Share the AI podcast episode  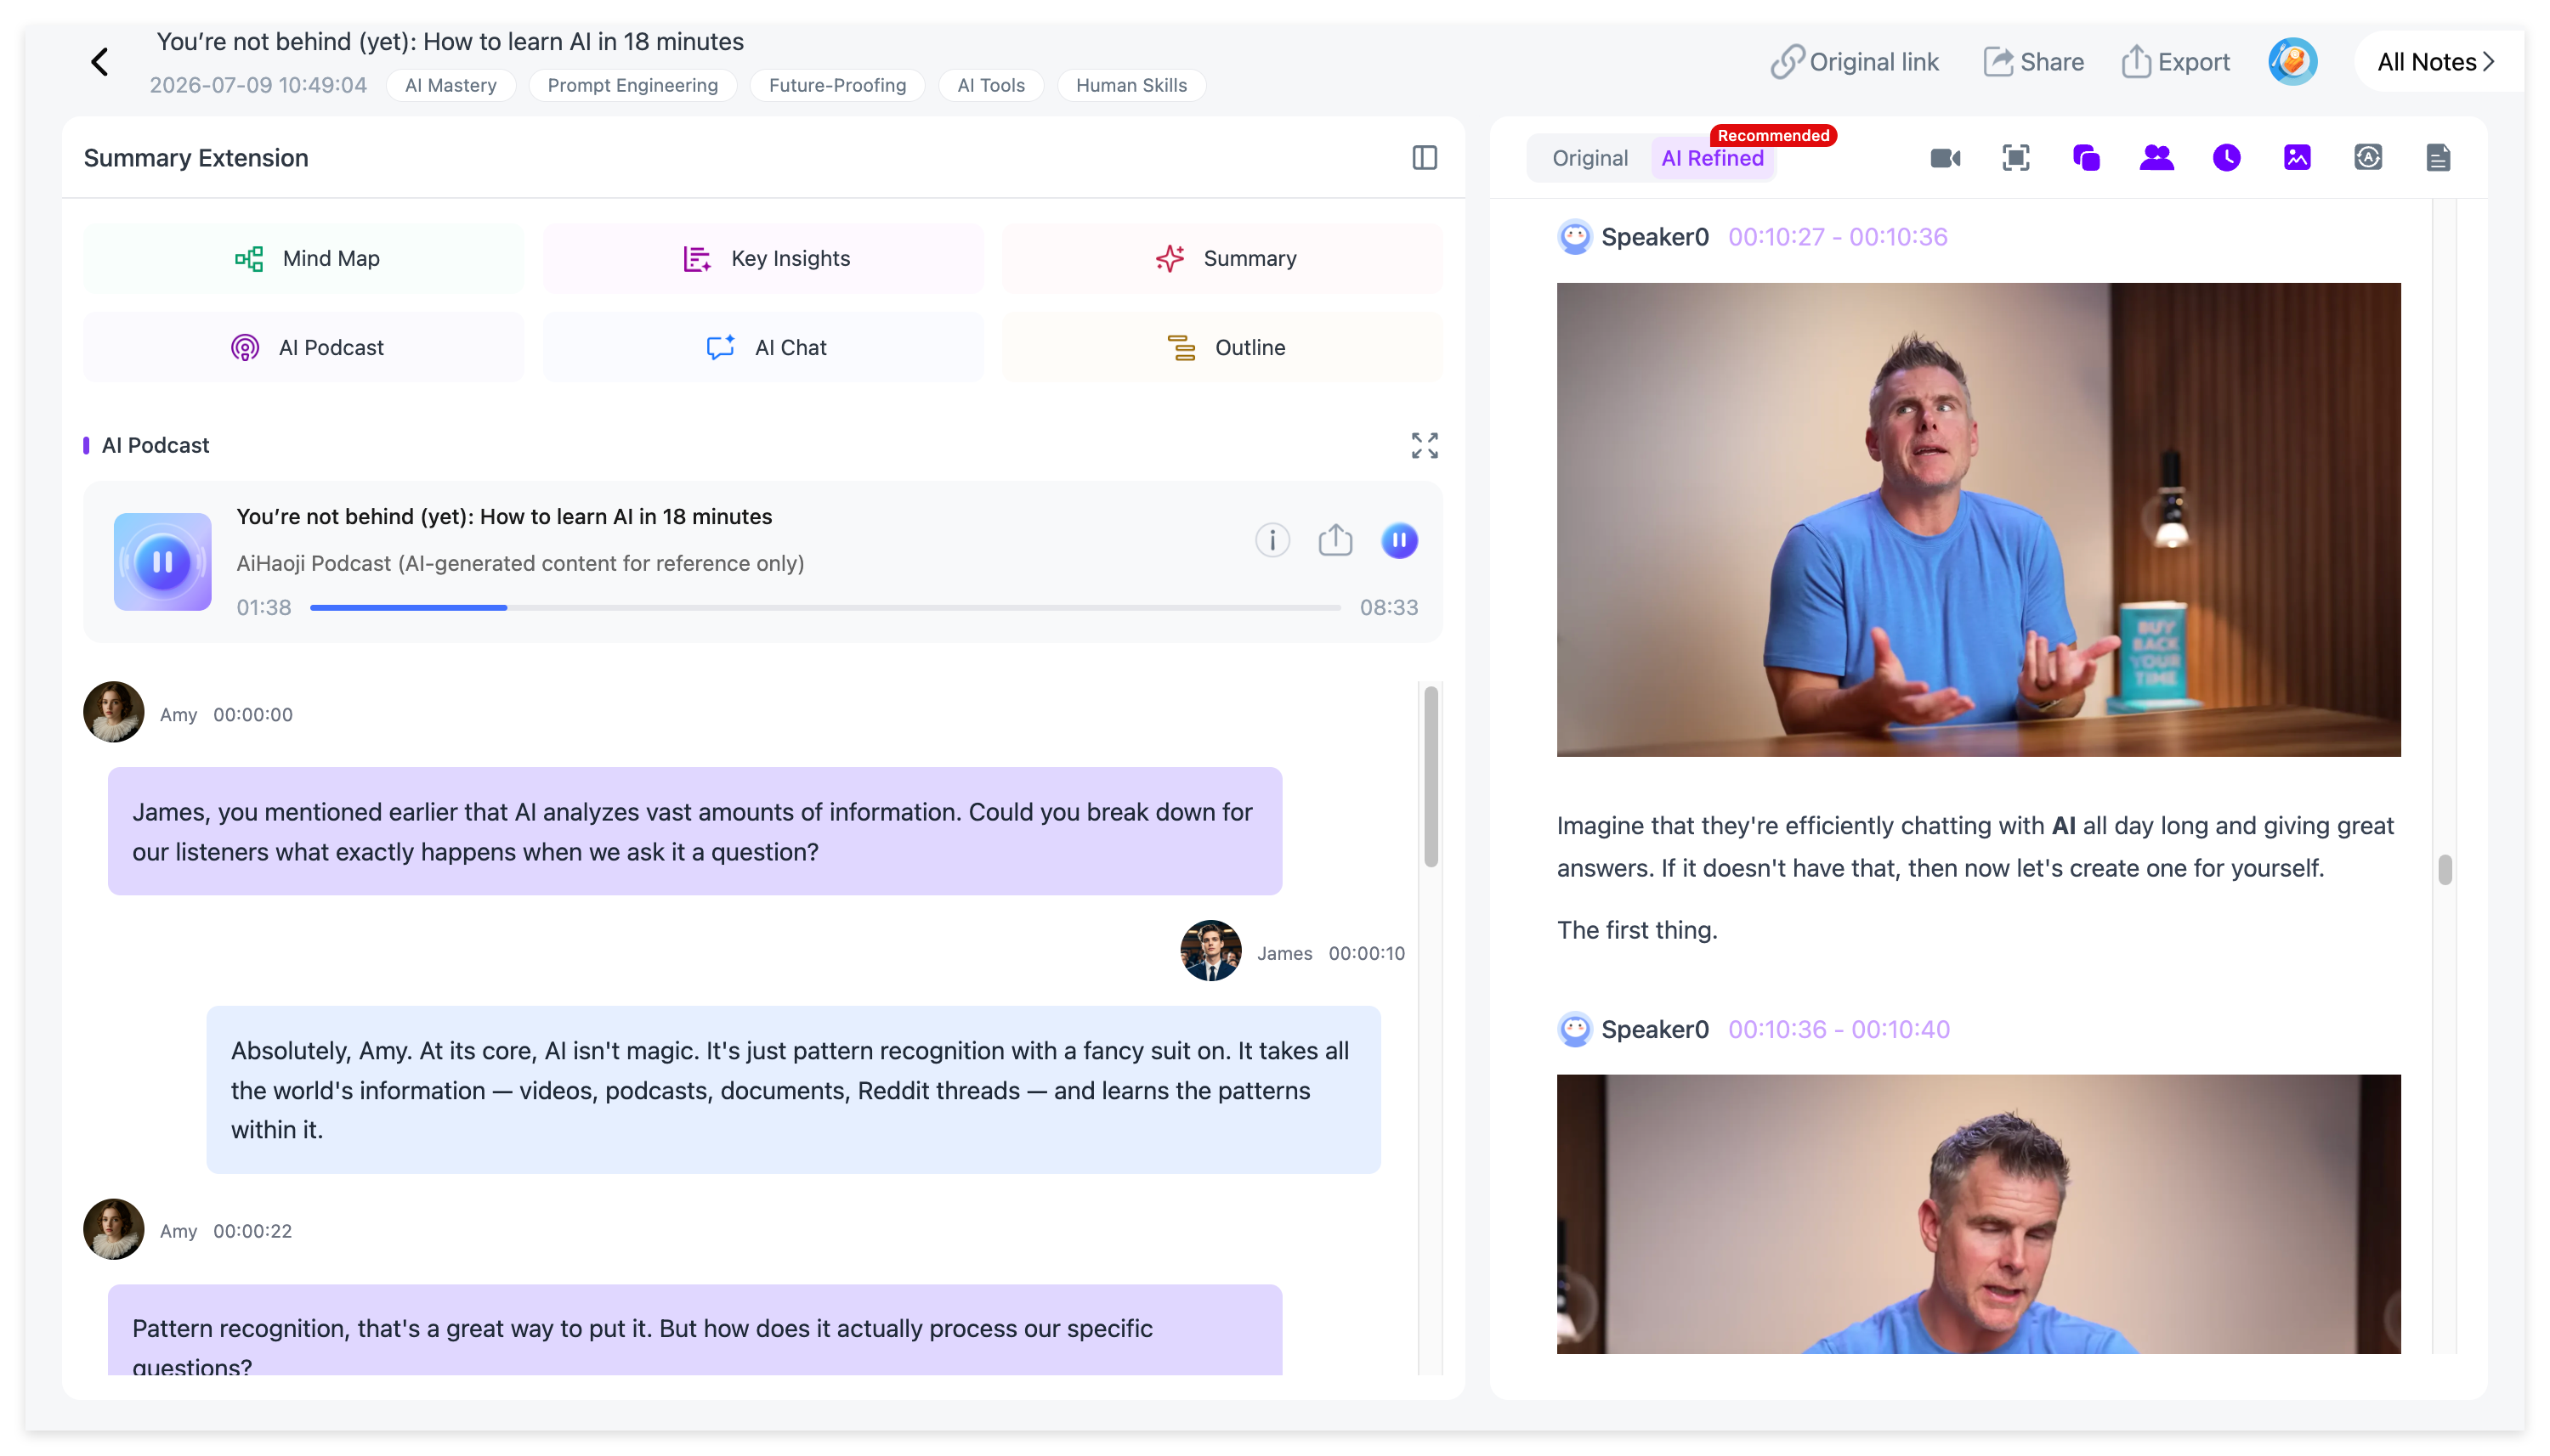tap(1334, 541)
